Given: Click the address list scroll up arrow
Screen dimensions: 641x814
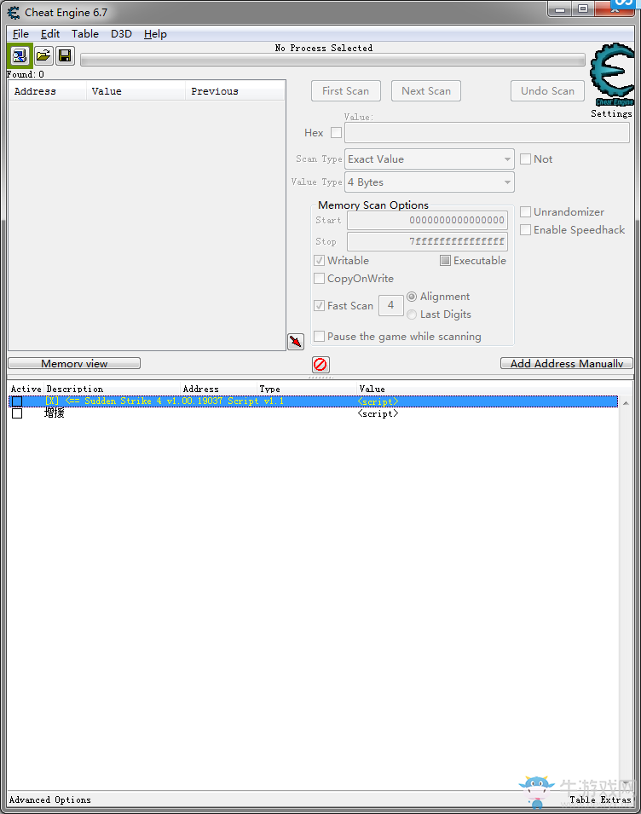Looking at the screenshot, I should pos(626,403).
